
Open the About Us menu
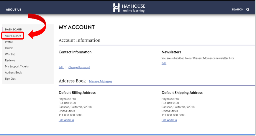[x=14, y=9]
